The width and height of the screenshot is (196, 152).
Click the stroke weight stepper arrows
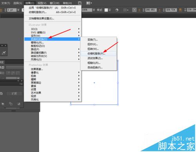(x=5, y=10)
